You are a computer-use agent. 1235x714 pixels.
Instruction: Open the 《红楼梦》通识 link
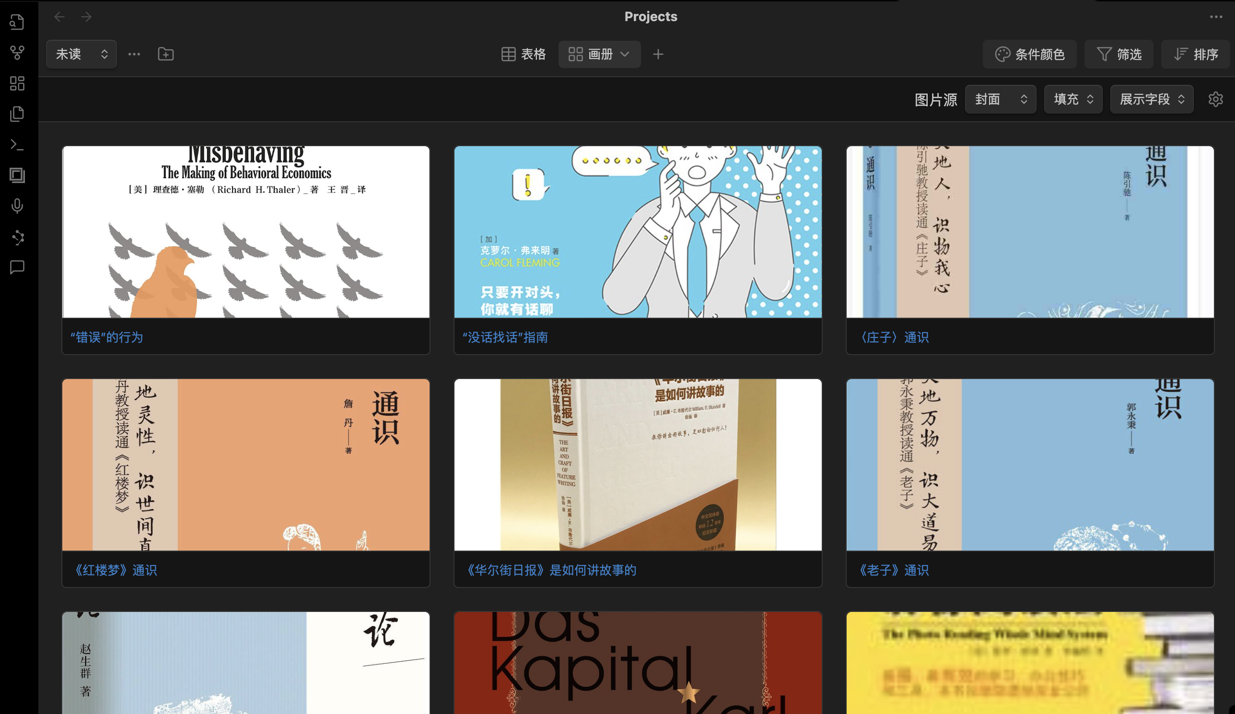coord(116,570)
